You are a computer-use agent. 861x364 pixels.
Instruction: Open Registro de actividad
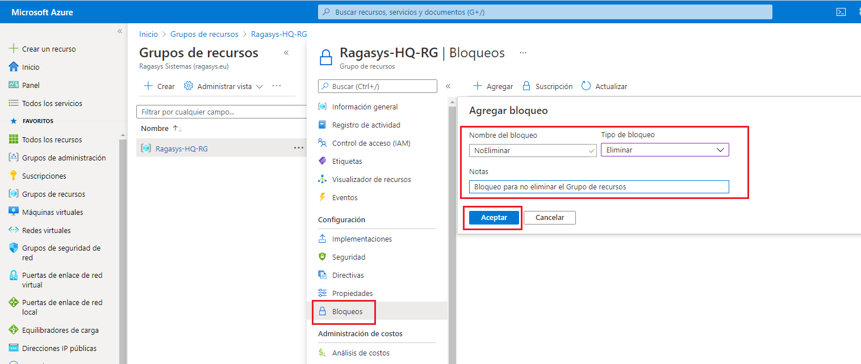tap(360, 125)
